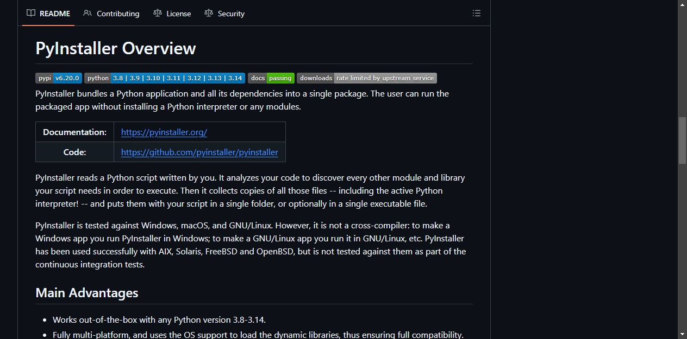This screenshot has height=339, width=687.
Task: Switch to the License tab
Action: [172, 14]
